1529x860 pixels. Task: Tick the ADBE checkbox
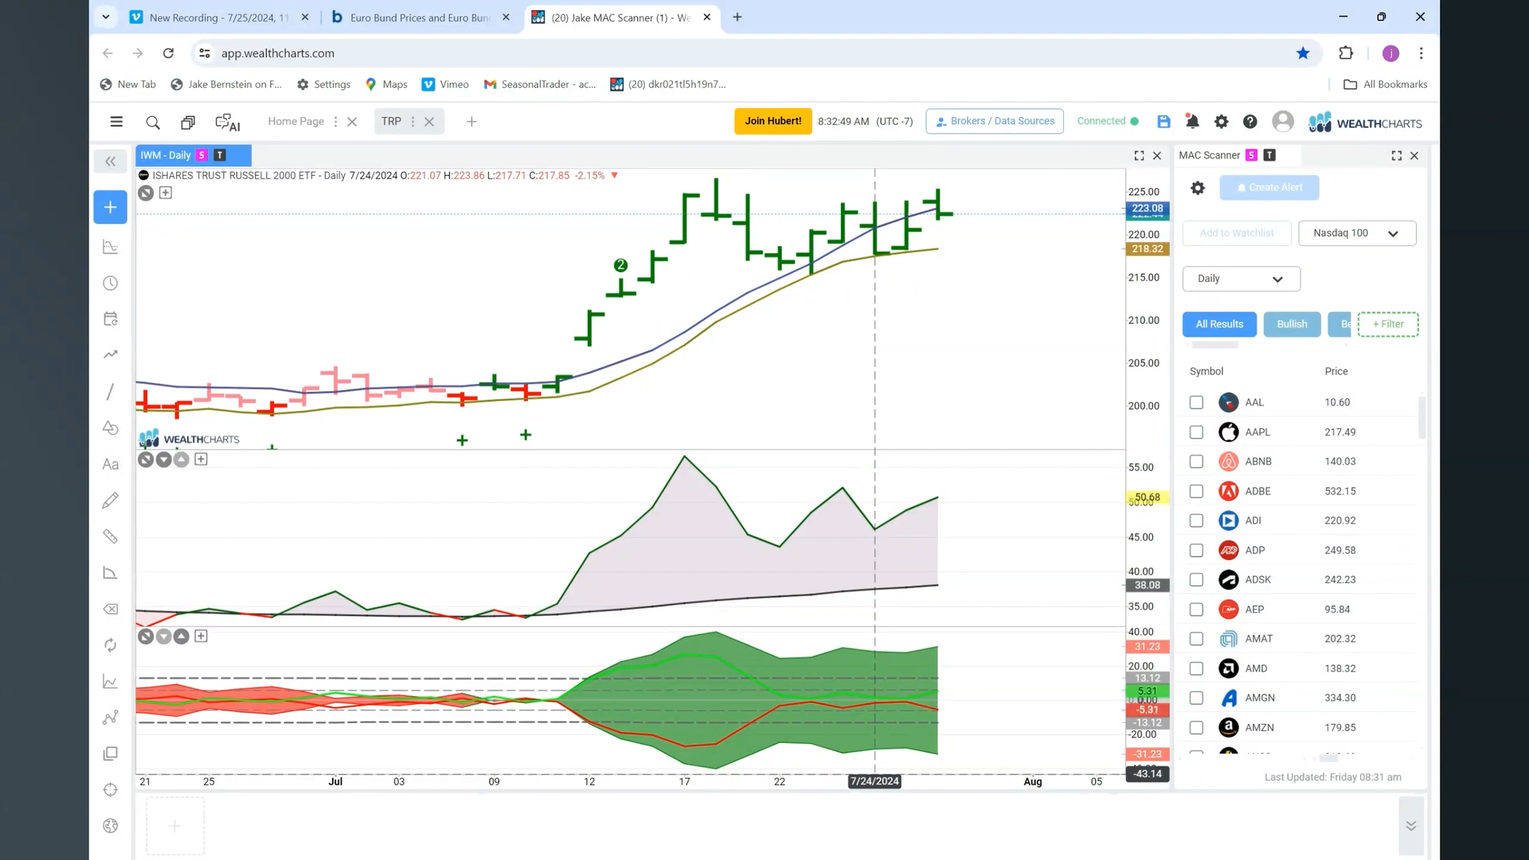[x=1196, y=491]
